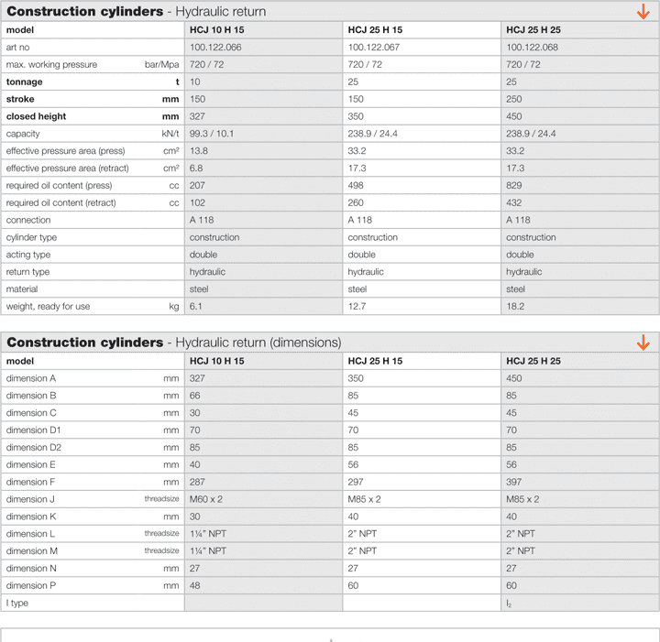Click the orange arrow in the dimensions table header

(643, 343)
